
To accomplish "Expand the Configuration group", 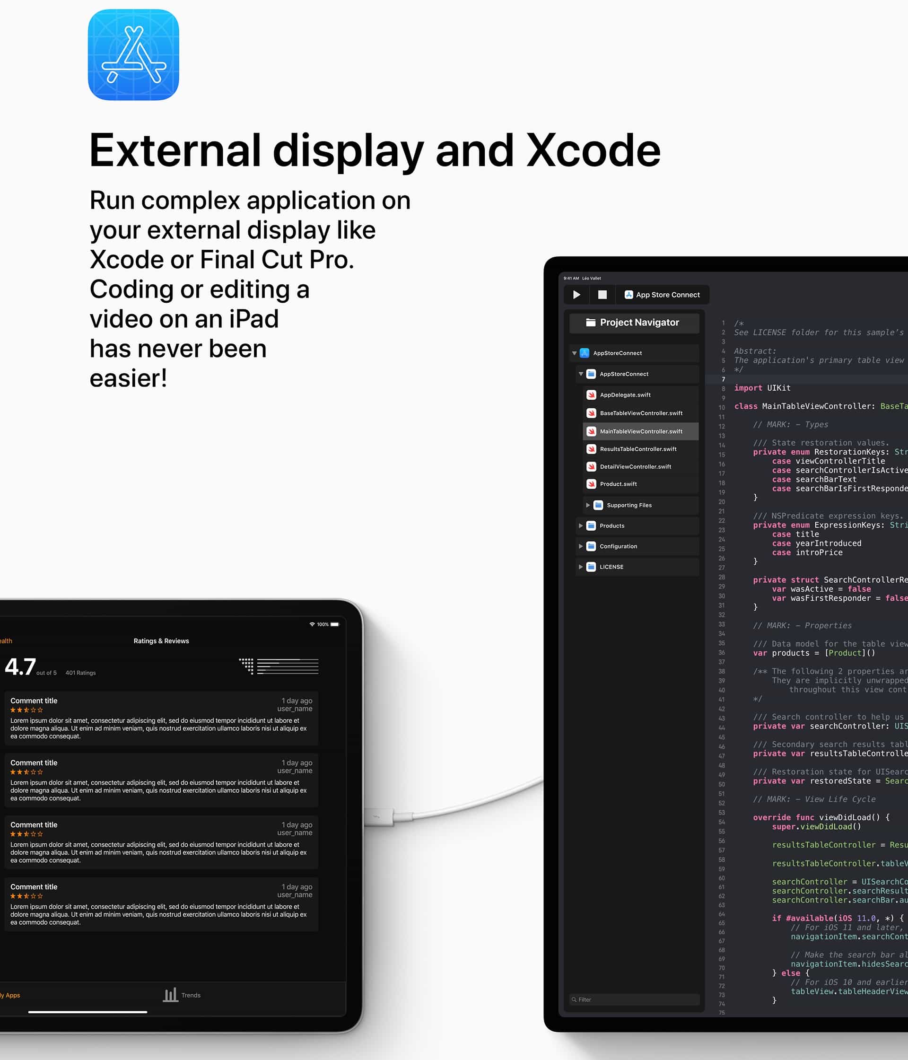I will pyautogui.click(x=580, y=546).
